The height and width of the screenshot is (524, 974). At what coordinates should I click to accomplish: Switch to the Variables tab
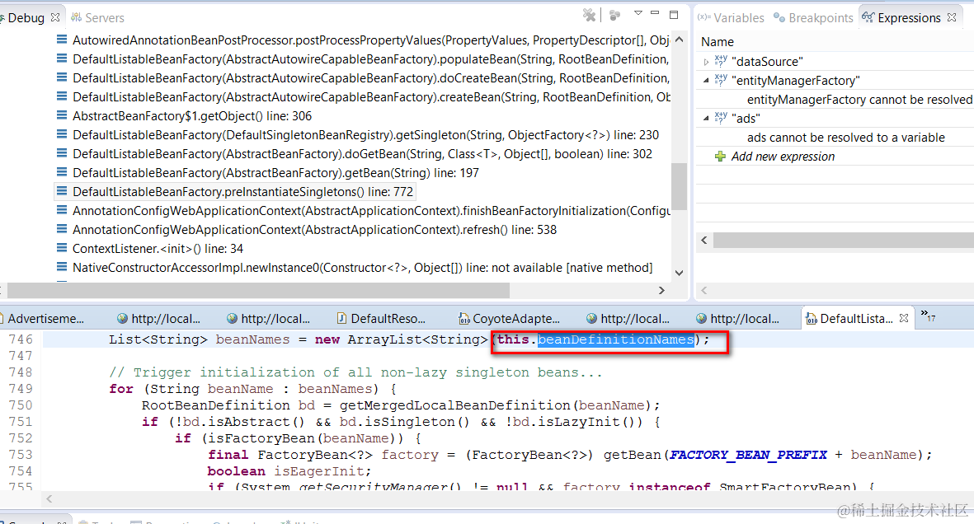pyautogui.click(x=732, y=18)
